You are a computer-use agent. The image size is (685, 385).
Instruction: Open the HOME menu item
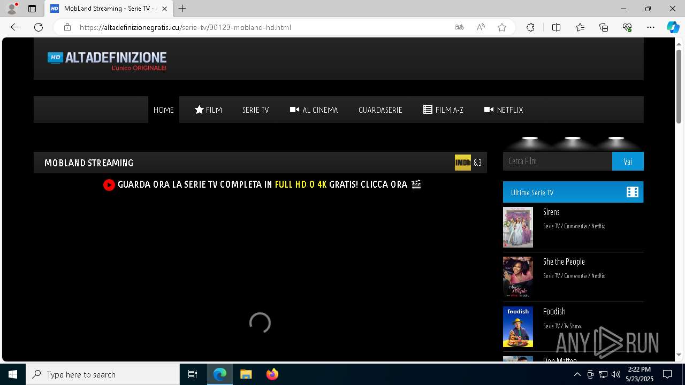(164, 110)
